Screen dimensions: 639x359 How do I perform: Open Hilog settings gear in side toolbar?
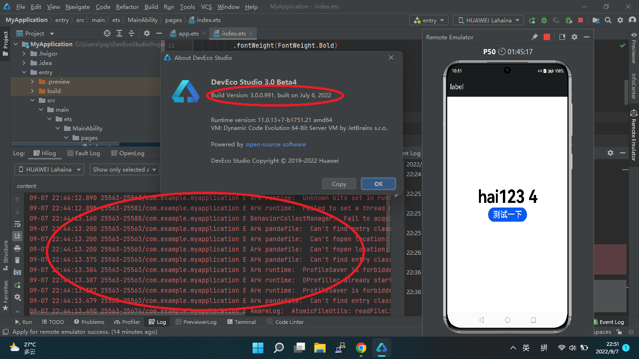coord(17,297)
